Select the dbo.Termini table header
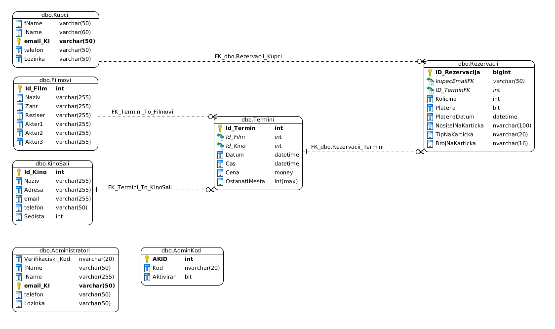Viewport: 555px width, 329px height. [258, 120]
